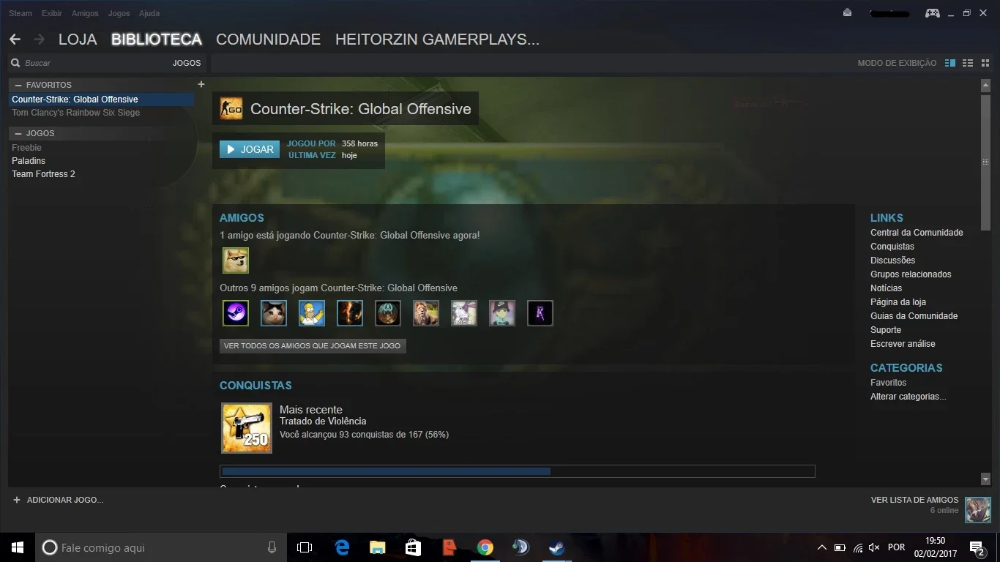Open the Steam inbox envelope icon
Screen dimensions: 1000x562
pyautogui.click(x=848, y=13)
